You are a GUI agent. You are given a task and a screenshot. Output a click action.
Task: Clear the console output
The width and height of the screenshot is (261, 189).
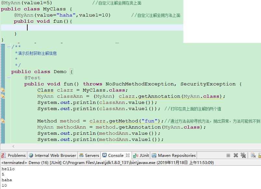[253, 155]
